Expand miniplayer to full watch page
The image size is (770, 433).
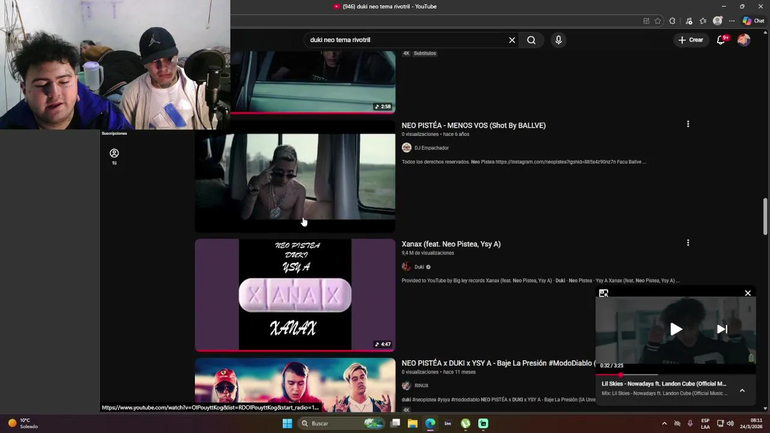tap(603, 293)
